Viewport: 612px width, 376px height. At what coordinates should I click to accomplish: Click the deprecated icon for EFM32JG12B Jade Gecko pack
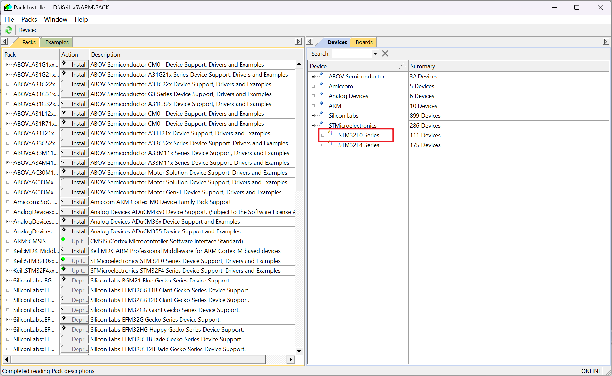click(x=63, y=348)
